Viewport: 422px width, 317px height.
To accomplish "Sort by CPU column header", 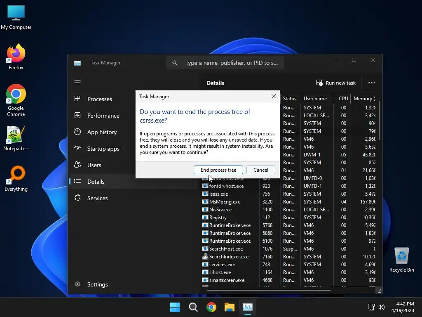I will coord(343,99).
